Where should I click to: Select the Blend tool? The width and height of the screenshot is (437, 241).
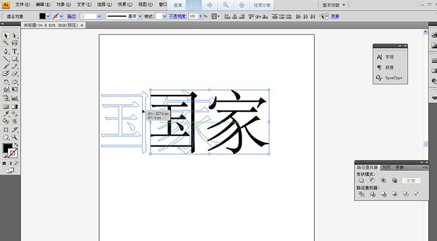pyautogui.click(x=14, y=114)
